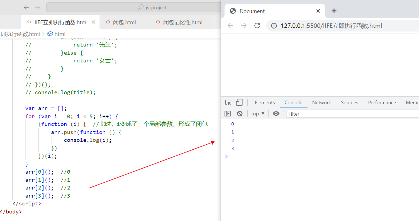
Task: Click the closing </script> tag line
Action: (x=27, y=204)
